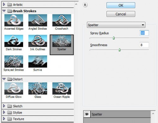Click the effect layers scroll up arrow
Image resolution: width=158 pixels, height=123 pixels.
tap(153, 113)
